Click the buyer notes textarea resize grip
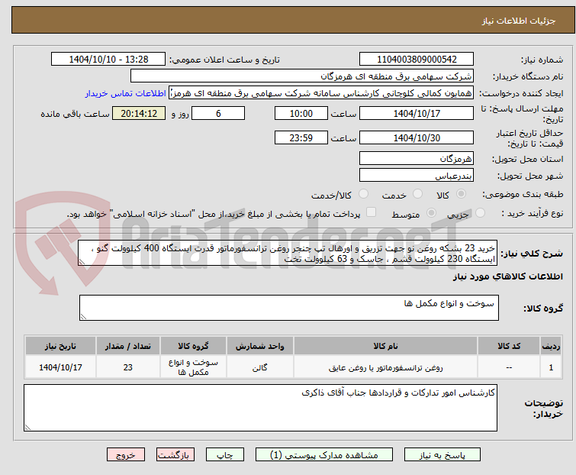 pos(27,428)
